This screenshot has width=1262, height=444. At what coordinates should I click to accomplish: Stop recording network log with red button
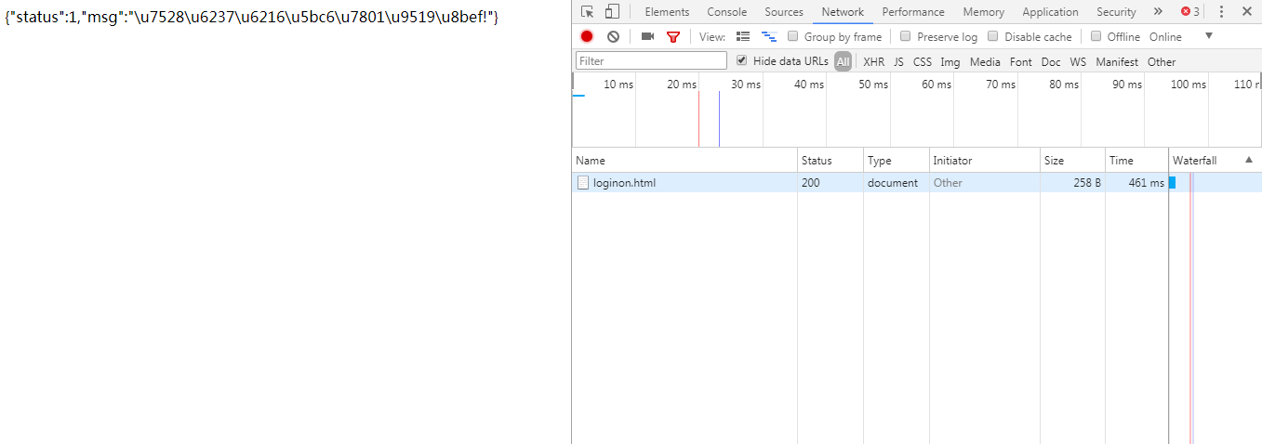(587, 36)
